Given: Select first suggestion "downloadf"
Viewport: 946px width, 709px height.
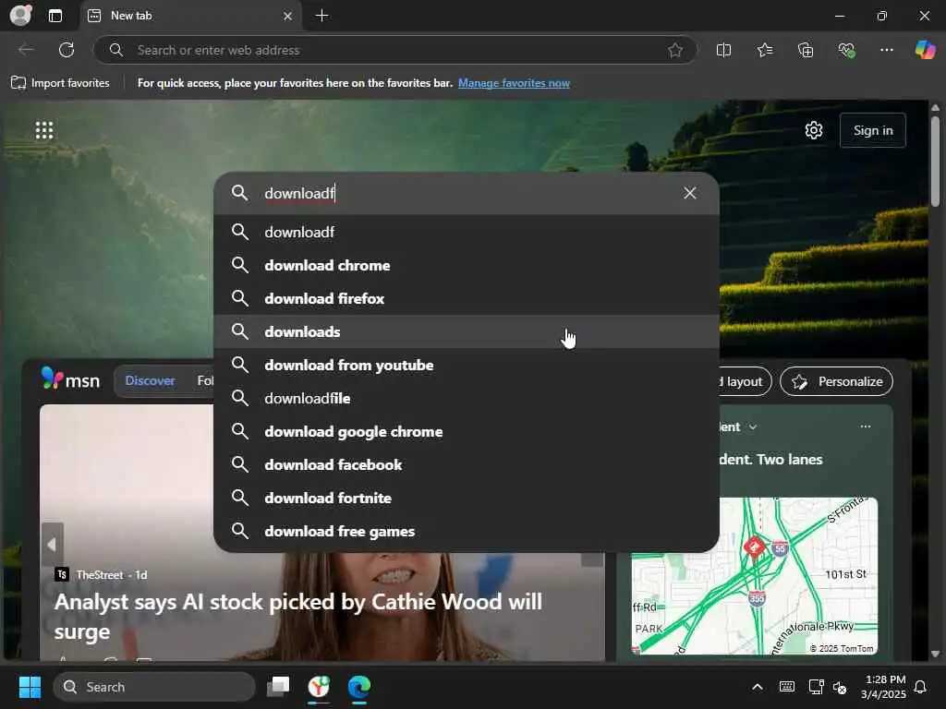Looking at the screenshot, I should (467, 232).
